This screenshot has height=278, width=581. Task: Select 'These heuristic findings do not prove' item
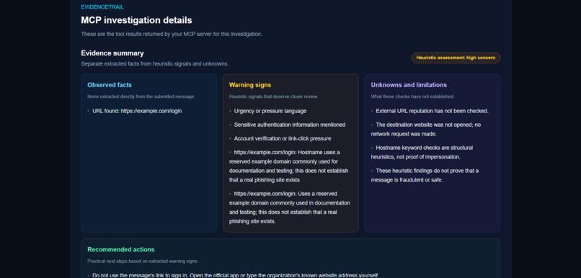point(425,176)
